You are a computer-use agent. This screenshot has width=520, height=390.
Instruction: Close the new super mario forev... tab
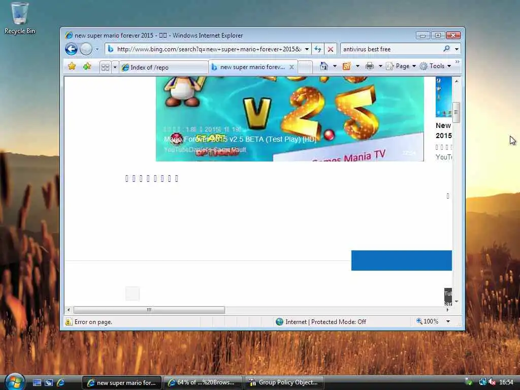coord(291,67)
